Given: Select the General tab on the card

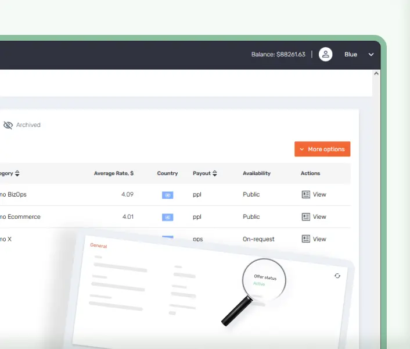Looking at the screenshot, I should pos(99,246).
